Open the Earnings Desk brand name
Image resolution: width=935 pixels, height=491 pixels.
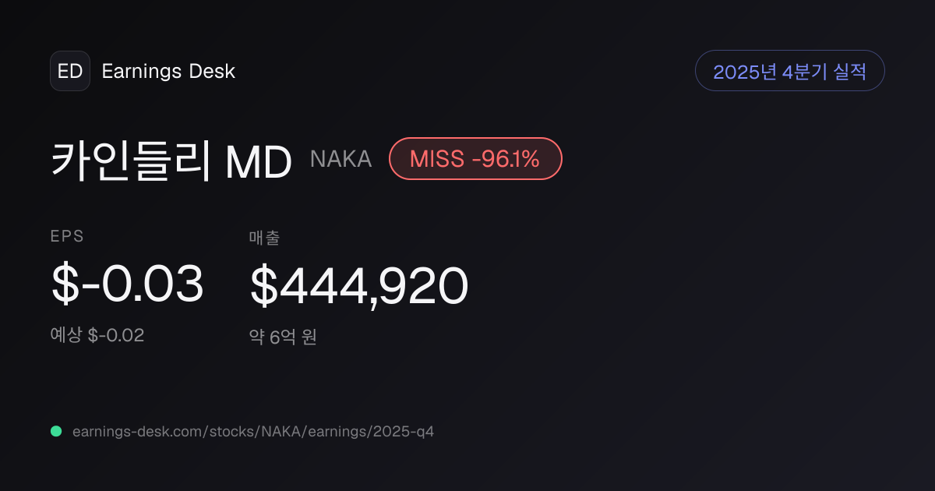click(168, 72)
